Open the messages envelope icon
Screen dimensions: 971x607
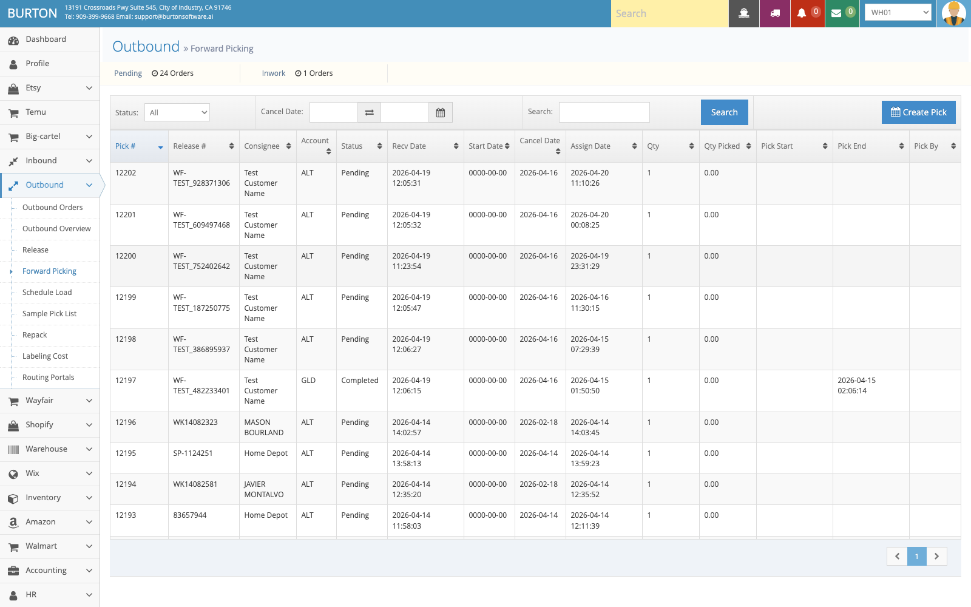point(836,13)
